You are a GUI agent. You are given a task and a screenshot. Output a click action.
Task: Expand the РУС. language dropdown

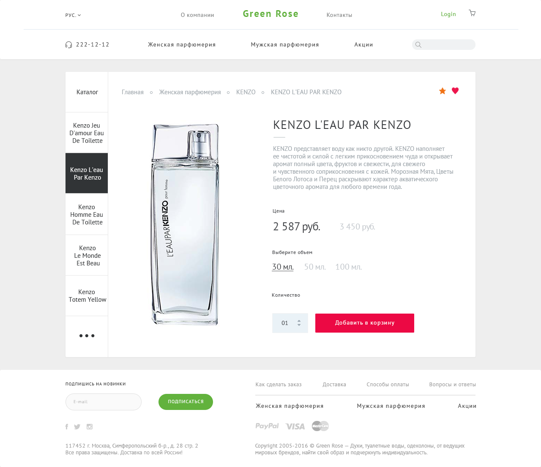tap(73, 15)
